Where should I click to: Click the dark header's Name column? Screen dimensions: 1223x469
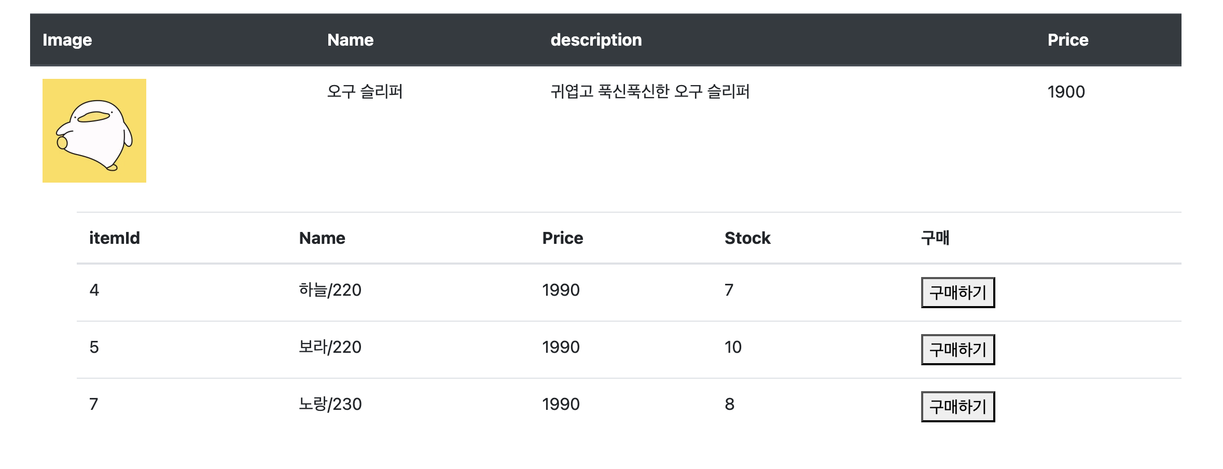(x=350, y=40)
